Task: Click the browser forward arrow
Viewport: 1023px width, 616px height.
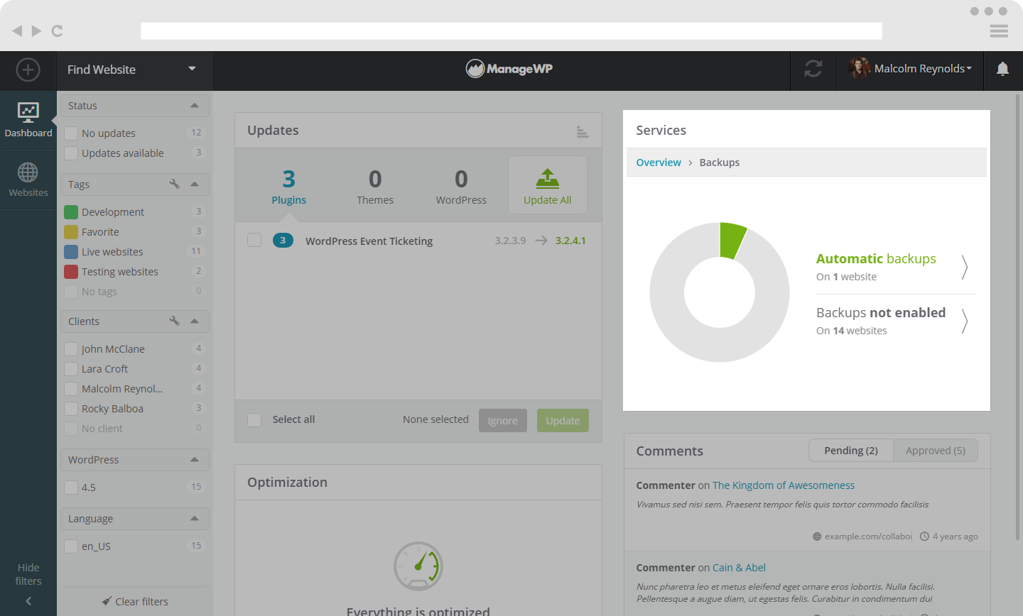Action: pyautogui.click(x=36, y=31)
